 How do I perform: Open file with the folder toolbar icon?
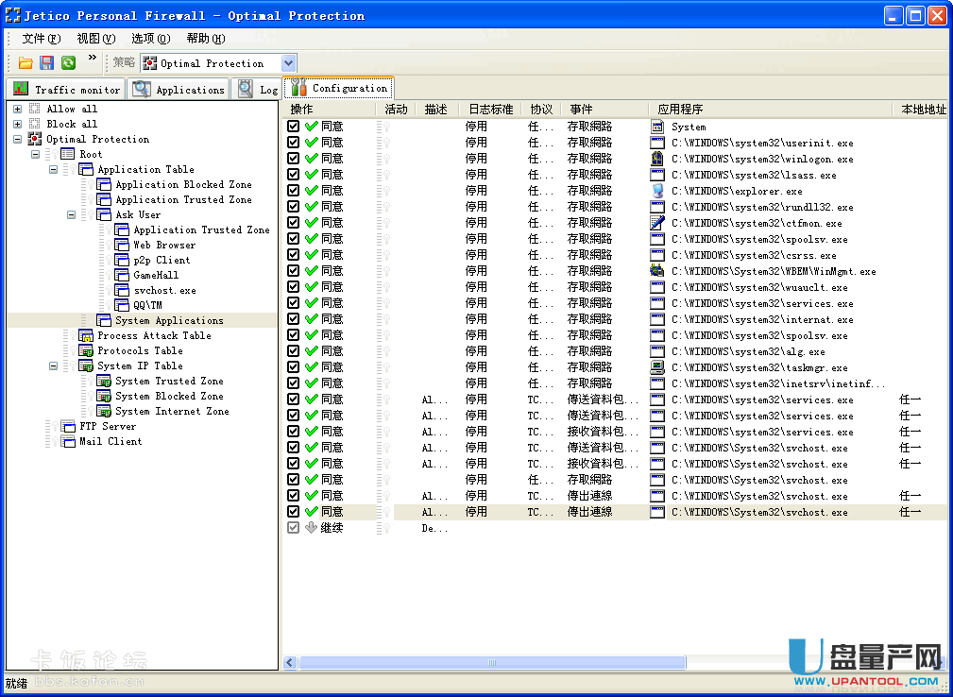[x=26, y=62]
